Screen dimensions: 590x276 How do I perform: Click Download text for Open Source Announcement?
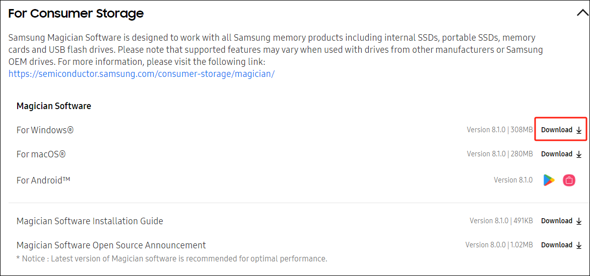coord(556,245)
